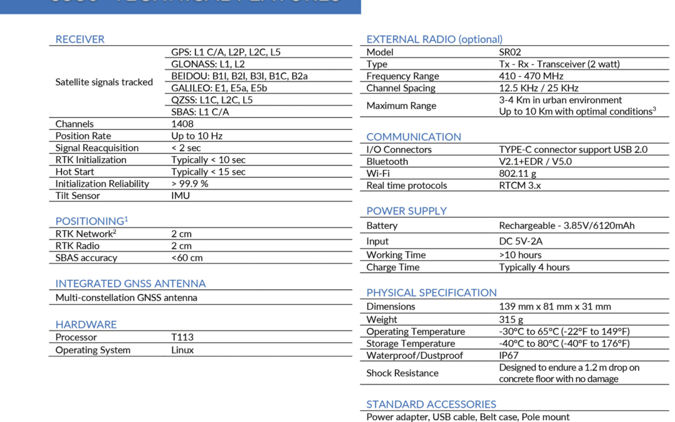Select the Tilt Sensor 'IMU' value
Screen dimensions: 675x422
pyautogui.click(x=181, y=196)
